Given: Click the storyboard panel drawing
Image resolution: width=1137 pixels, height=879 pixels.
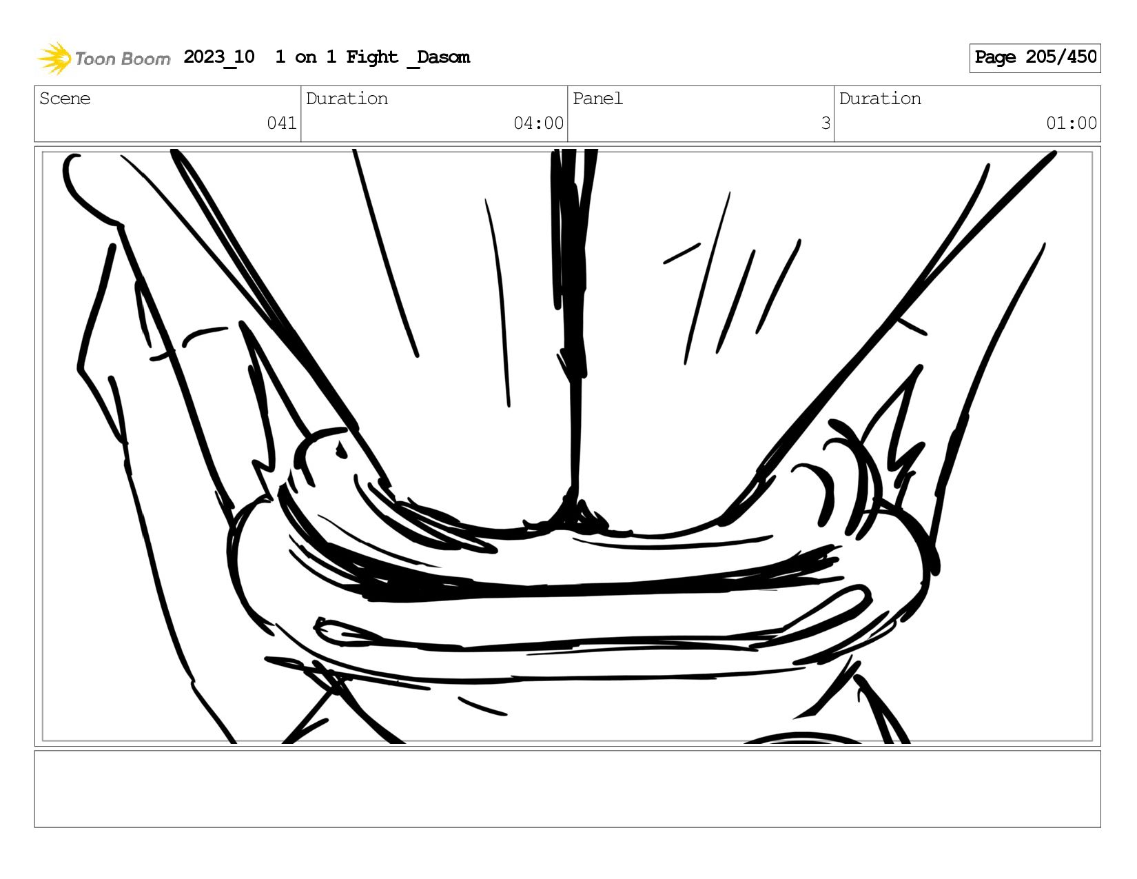Looking at the screenshot, I should point(568,446).
